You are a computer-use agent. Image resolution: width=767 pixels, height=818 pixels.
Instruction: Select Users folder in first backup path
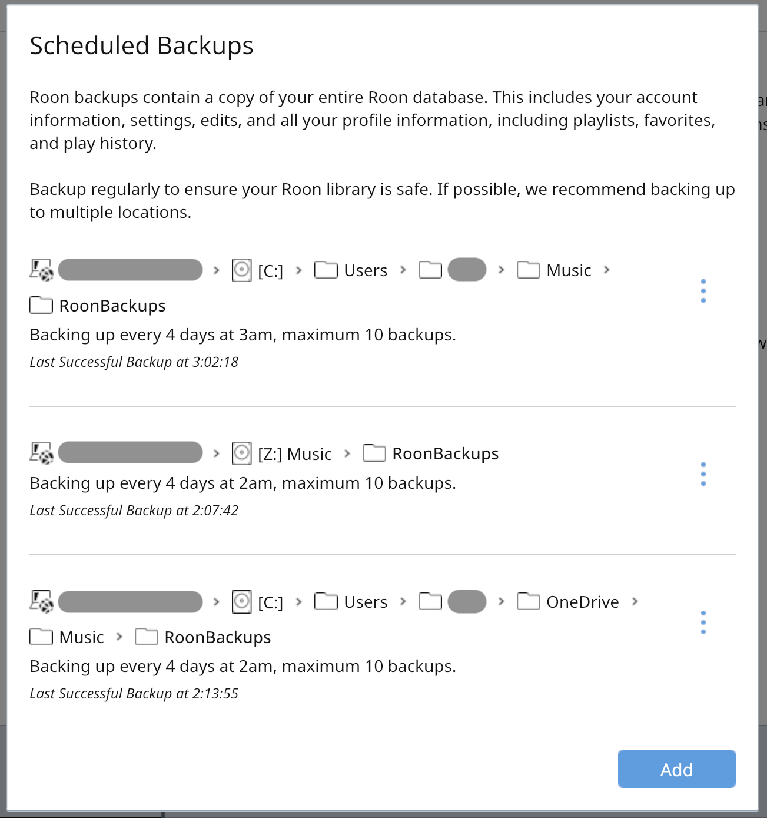351,270
